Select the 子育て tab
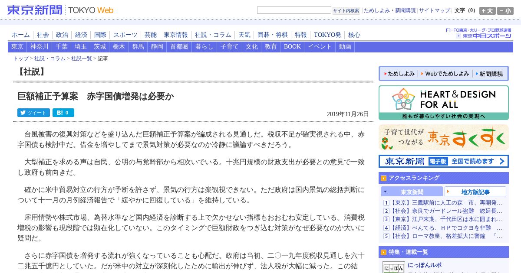The image size is (521, 273). click(x=230, y=47)
